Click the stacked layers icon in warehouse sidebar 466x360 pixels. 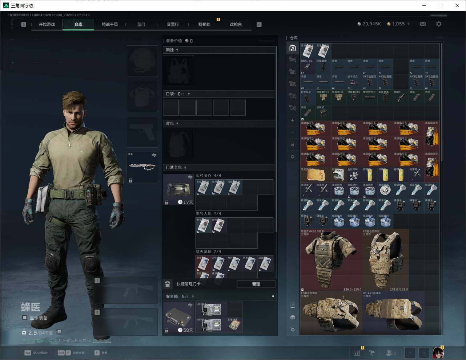point(293,317)
